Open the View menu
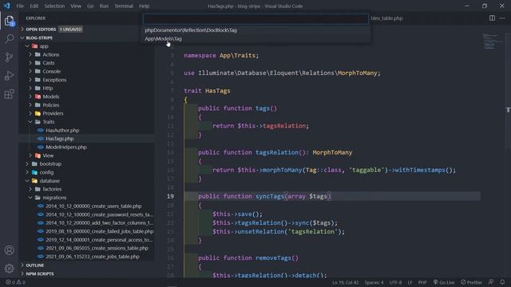 tap(76, 6)
